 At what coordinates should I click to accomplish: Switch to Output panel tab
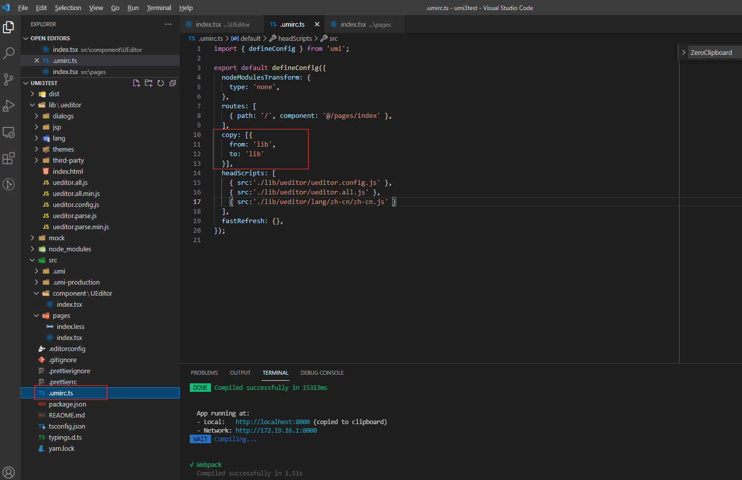tap(240, 373)
